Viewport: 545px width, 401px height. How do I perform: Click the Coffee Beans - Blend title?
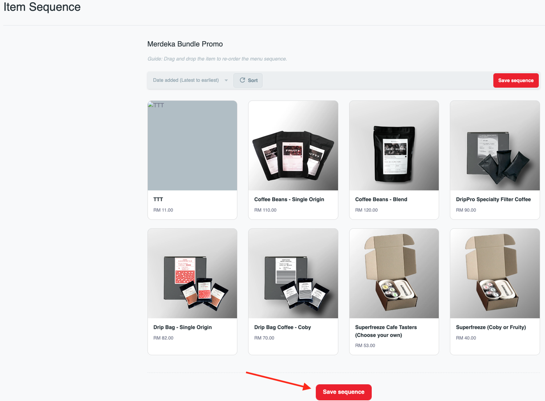[381, 200]
